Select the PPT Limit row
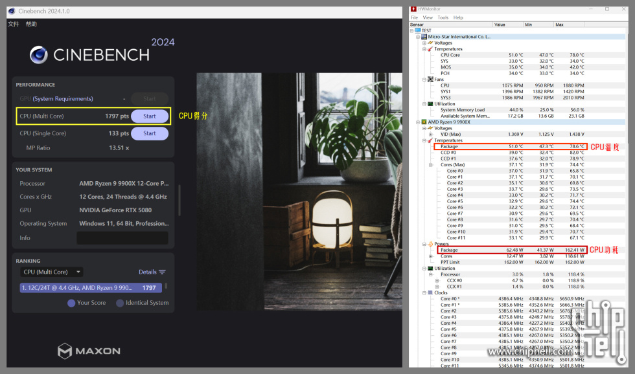 513,262
